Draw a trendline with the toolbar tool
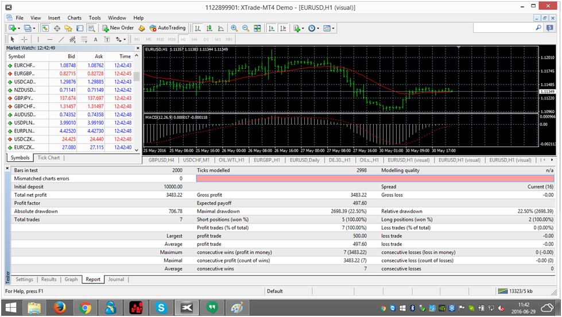This screenshot has height=317, width=562. click(x=62, y=39)
